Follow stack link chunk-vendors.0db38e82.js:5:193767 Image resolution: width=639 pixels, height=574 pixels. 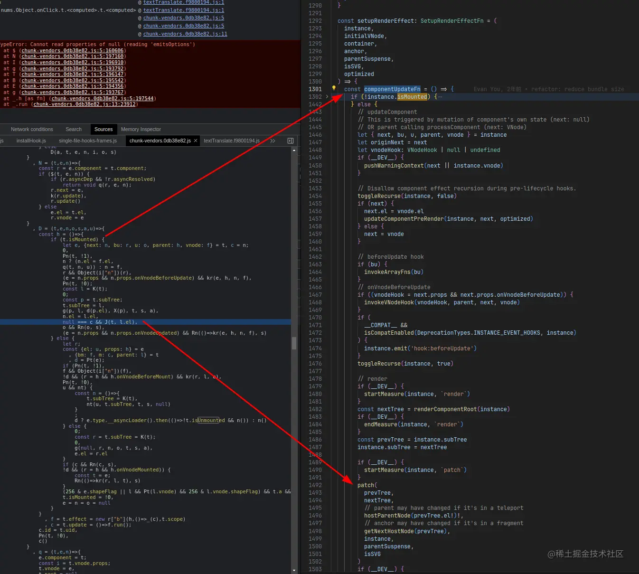tap(73, 93)
